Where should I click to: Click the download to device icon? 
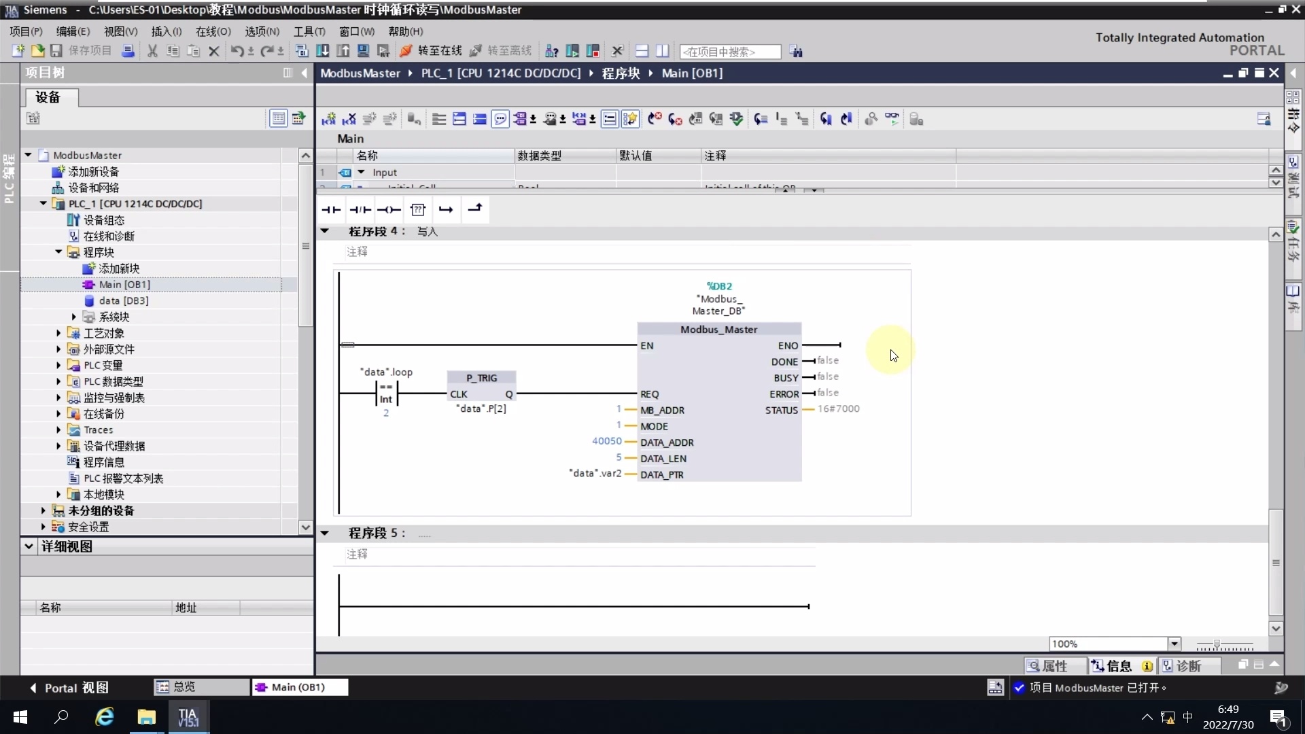coord(323,51)
